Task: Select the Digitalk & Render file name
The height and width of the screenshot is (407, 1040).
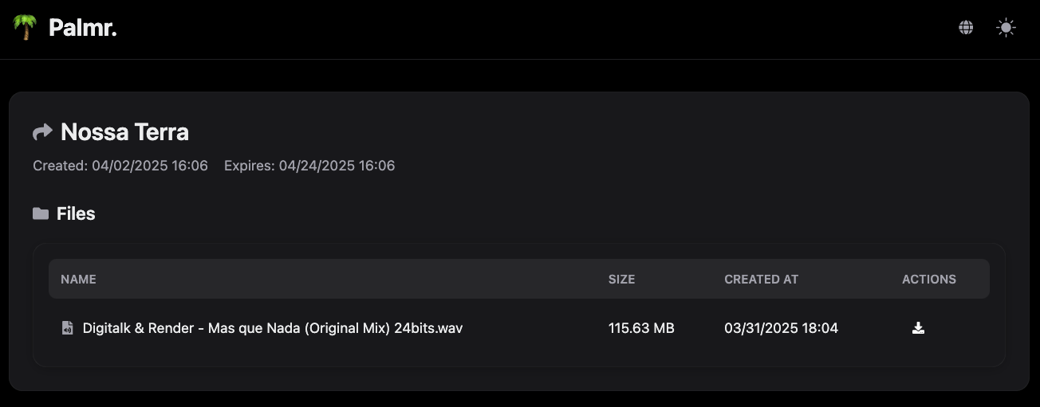Action: tap(273, 328)
